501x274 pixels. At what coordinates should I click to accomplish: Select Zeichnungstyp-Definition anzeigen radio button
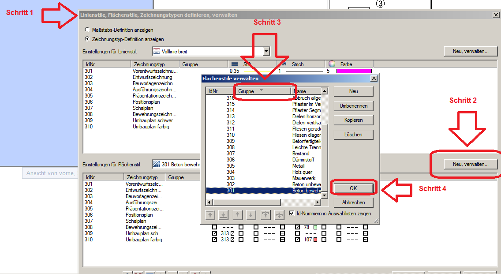[x=87, y=39]
